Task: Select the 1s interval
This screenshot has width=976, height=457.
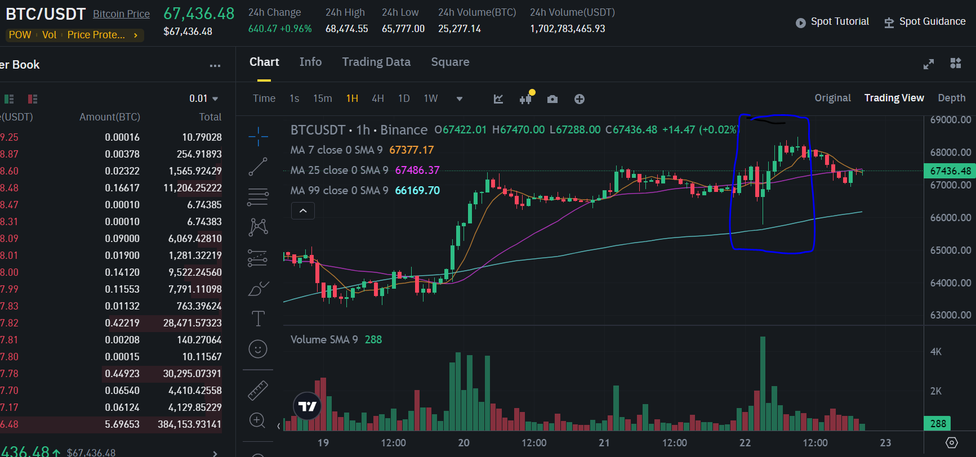Action: pyautogui.click(x=294, y=98)
